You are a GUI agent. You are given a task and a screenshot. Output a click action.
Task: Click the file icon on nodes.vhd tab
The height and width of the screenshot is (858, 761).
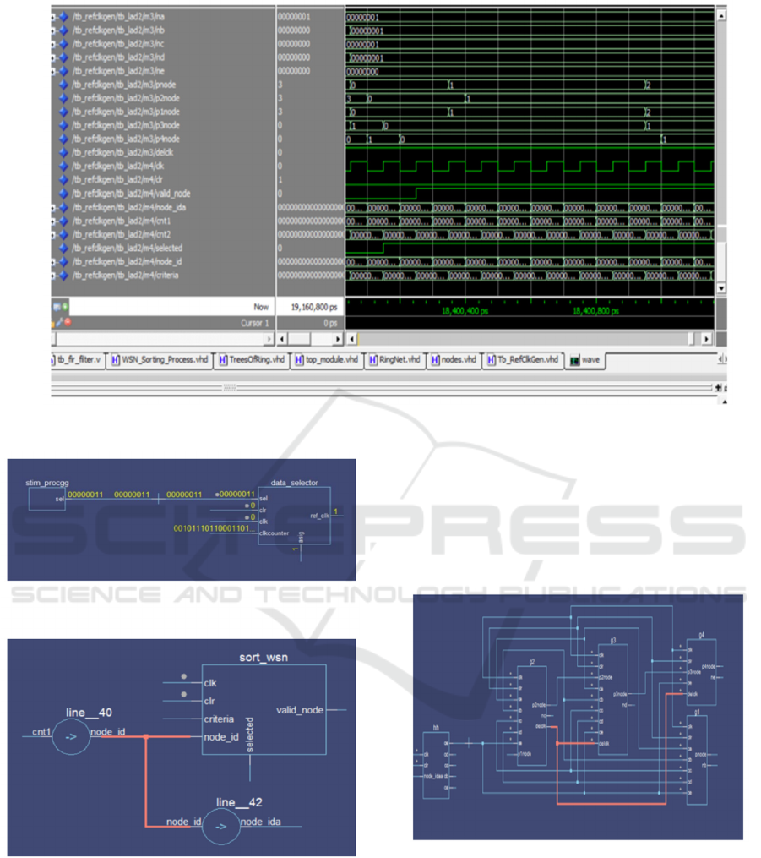[435, 360]
